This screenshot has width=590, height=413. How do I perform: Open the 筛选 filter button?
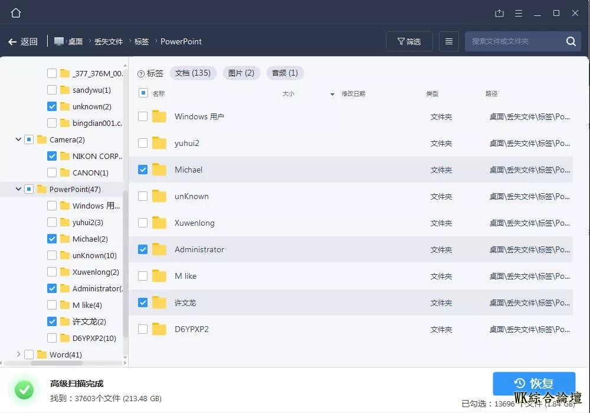(409, 41)
